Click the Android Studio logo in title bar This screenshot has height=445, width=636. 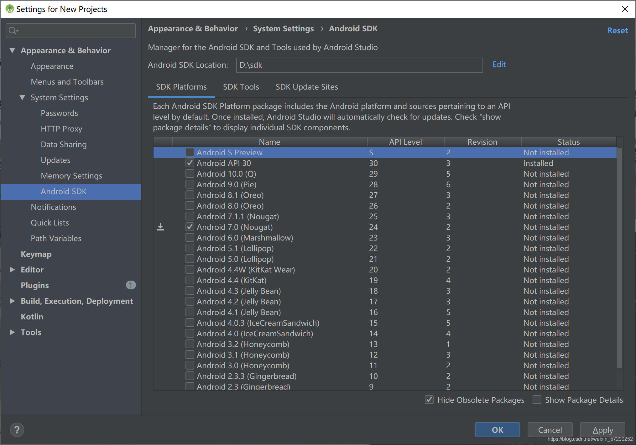click(10, 9)
